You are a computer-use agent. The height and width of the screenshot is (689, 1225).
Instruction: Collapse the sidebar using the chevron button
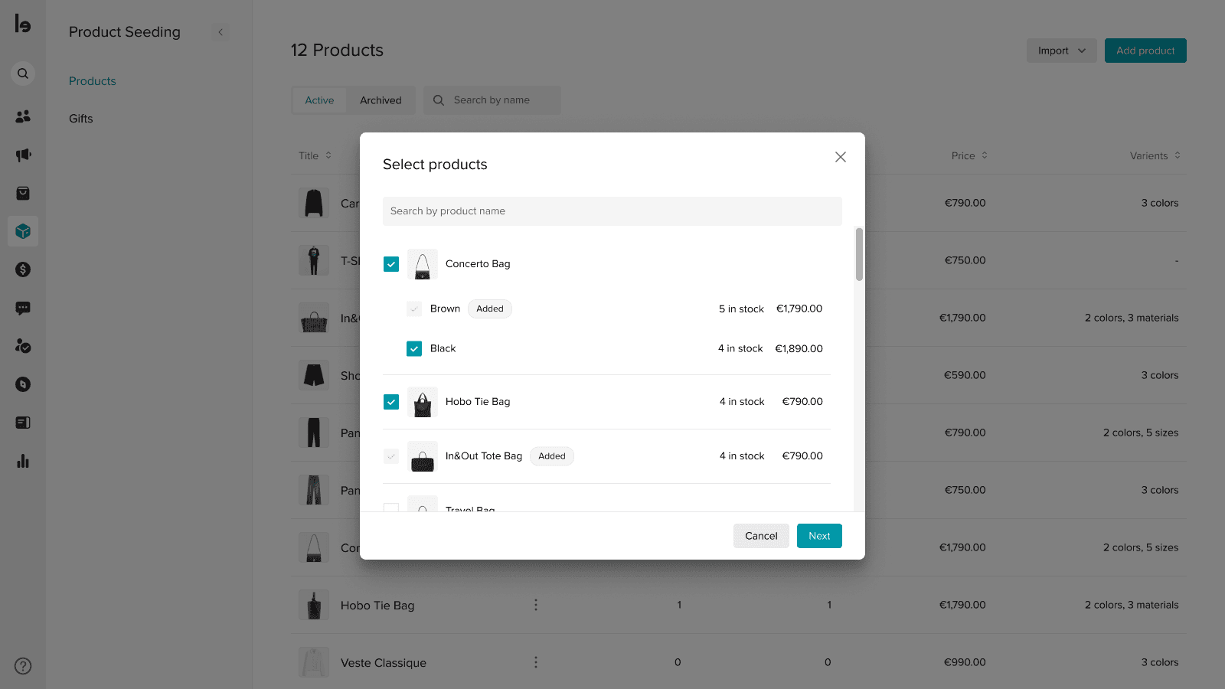tap(220, 32)
